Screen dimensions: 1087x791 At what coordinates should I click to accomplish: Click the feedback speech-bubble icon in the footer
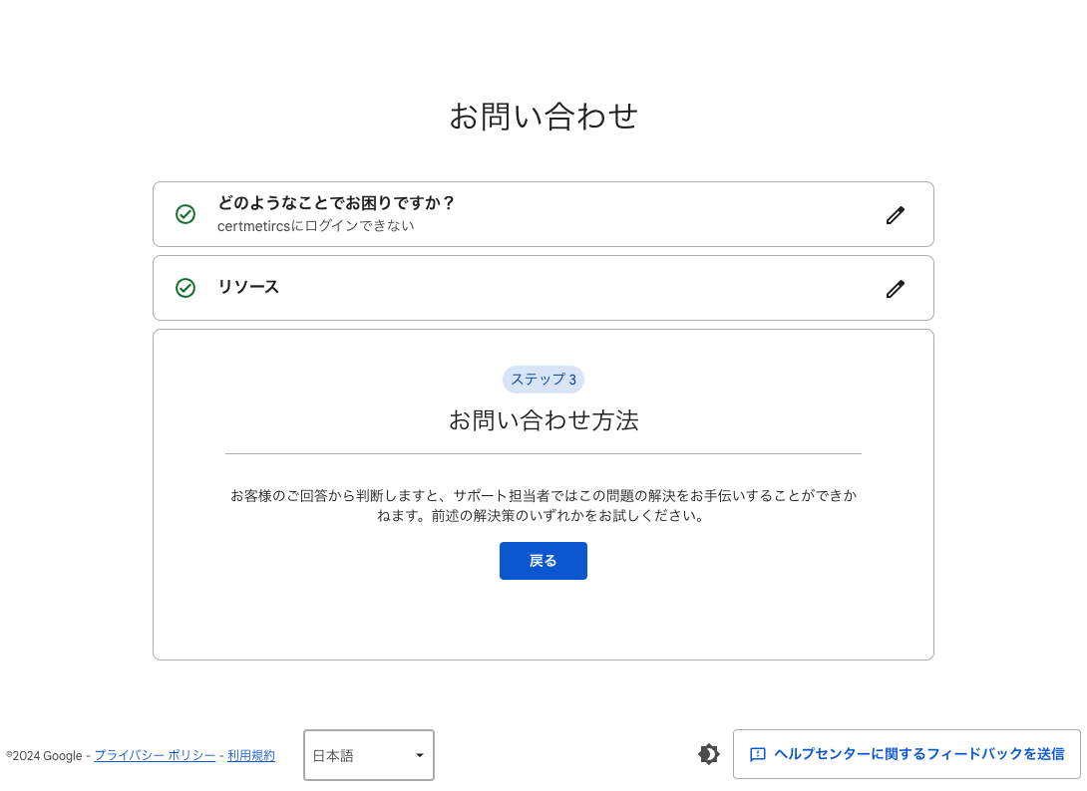click(758, 754)
